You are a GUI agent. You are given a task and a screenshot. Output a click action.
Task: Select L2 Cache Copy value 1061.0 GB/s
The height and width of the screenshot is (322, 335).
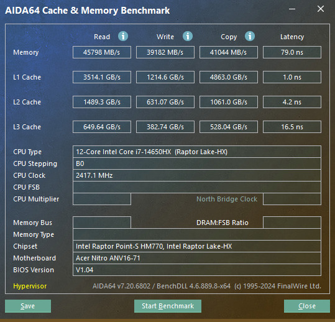pos(229,102)
